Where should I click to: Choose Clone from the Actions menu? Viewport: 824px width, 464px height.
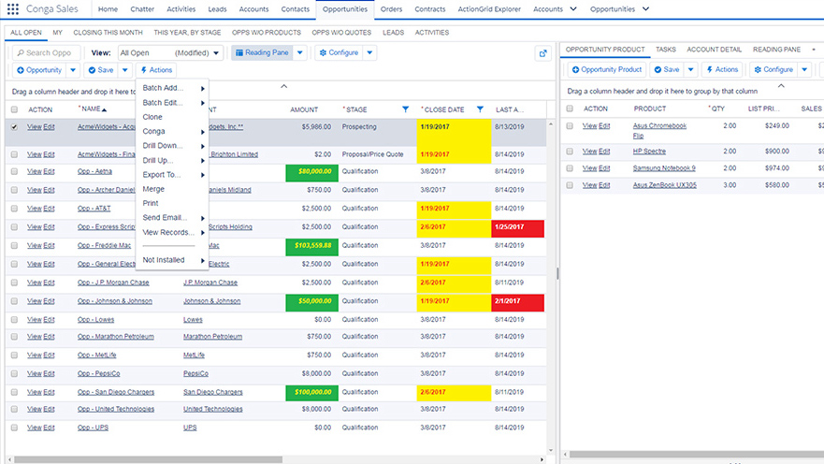(152, 117)
